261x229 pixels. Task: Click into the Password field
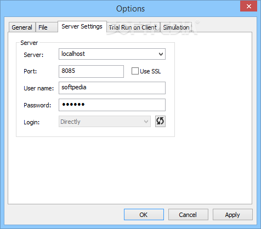point(112,105)
